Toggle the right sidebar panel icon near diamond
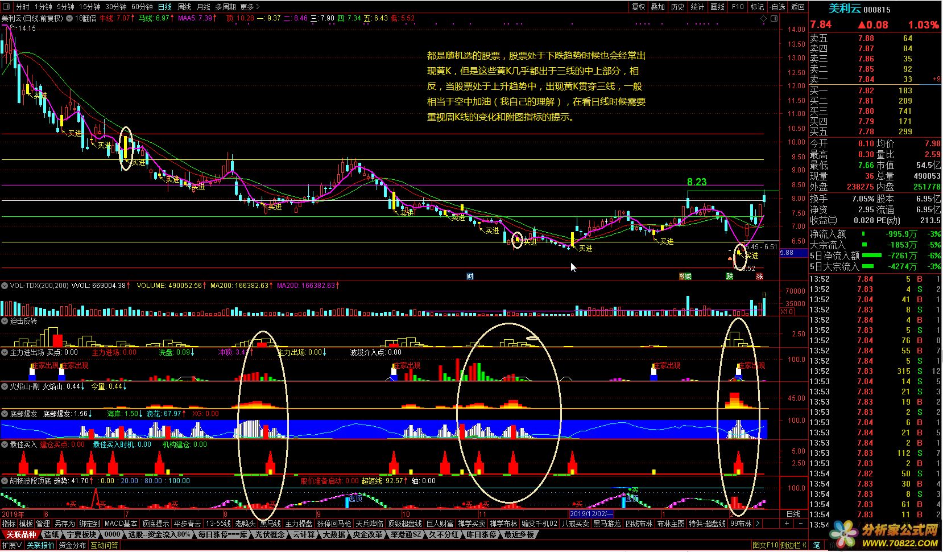Screen dimensions: 943x552 pos(774,18)
